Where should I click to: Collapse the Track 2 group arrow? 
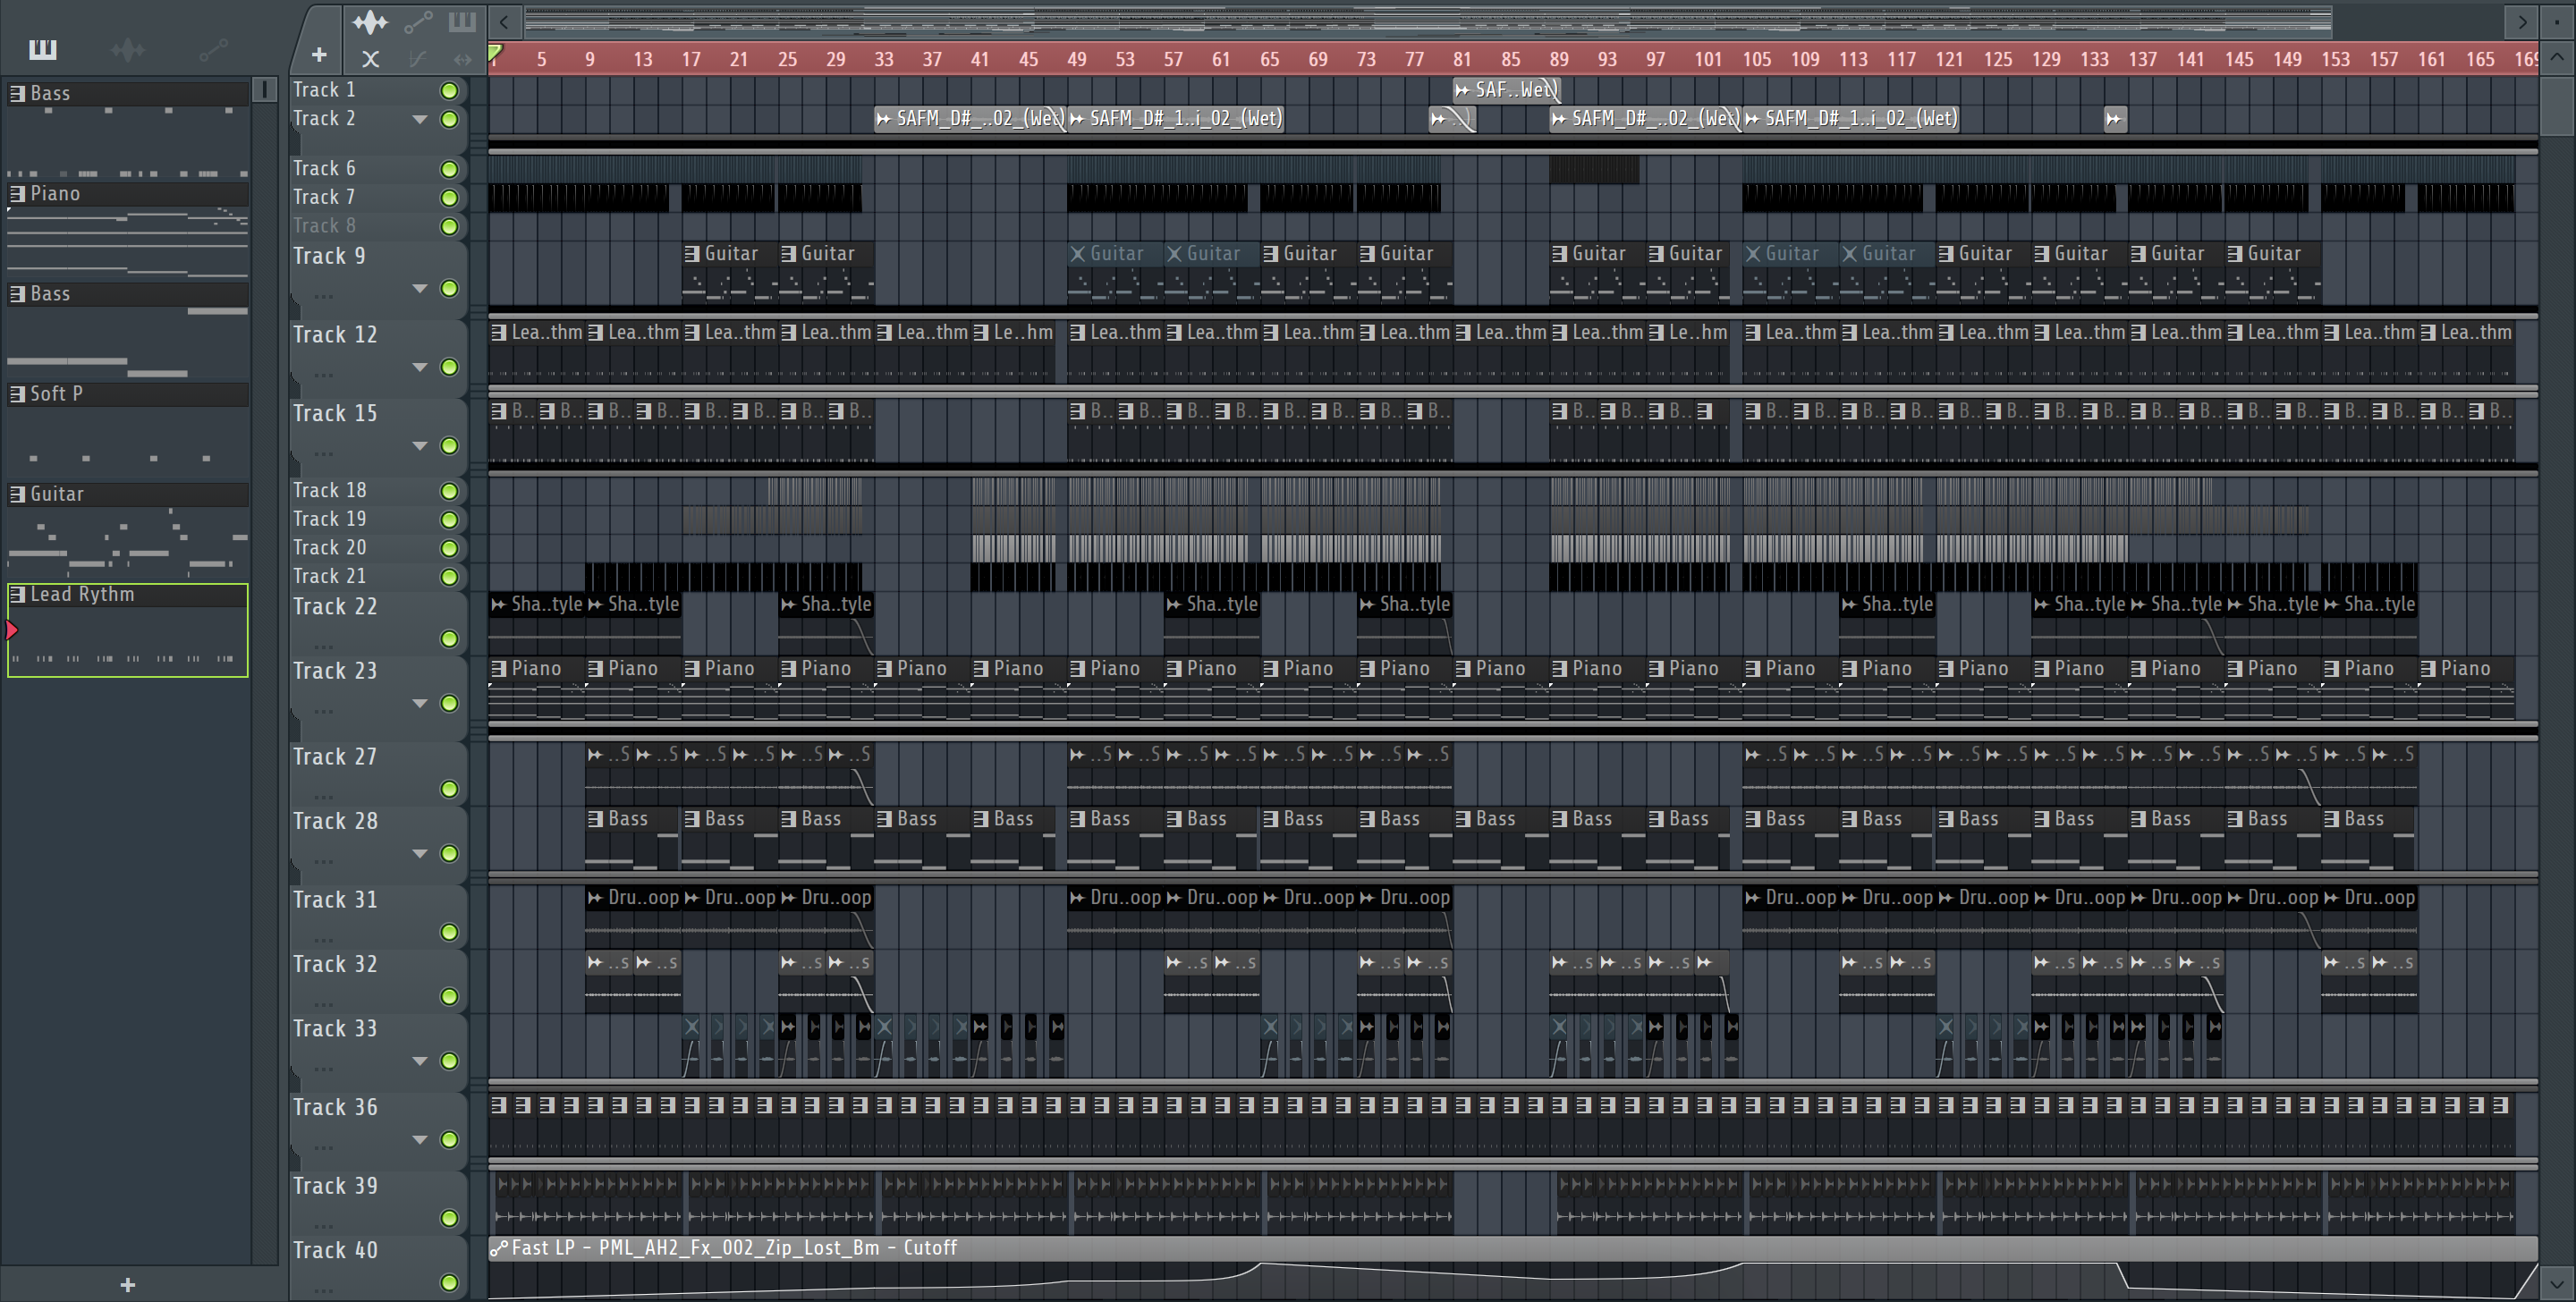[420, 119]
